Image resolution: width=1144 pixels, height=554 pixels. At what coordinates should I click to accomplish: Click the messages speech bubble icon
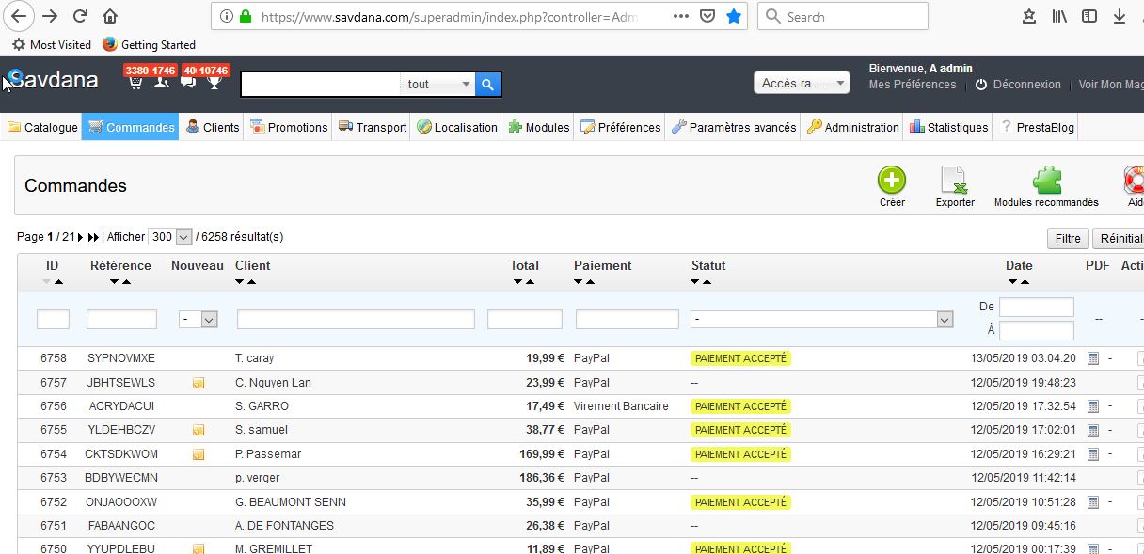pos(188,83)
